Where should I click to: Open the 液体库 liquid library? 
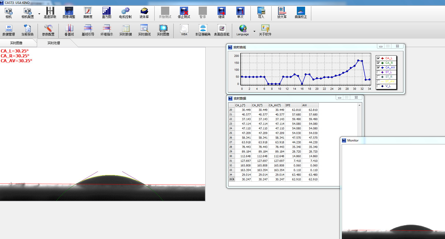coord(144,13)
